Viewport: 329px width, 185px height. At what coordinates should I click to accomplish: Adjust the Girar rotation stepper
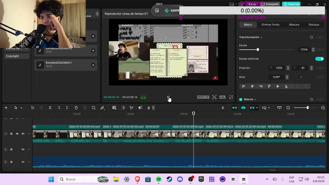287,77
